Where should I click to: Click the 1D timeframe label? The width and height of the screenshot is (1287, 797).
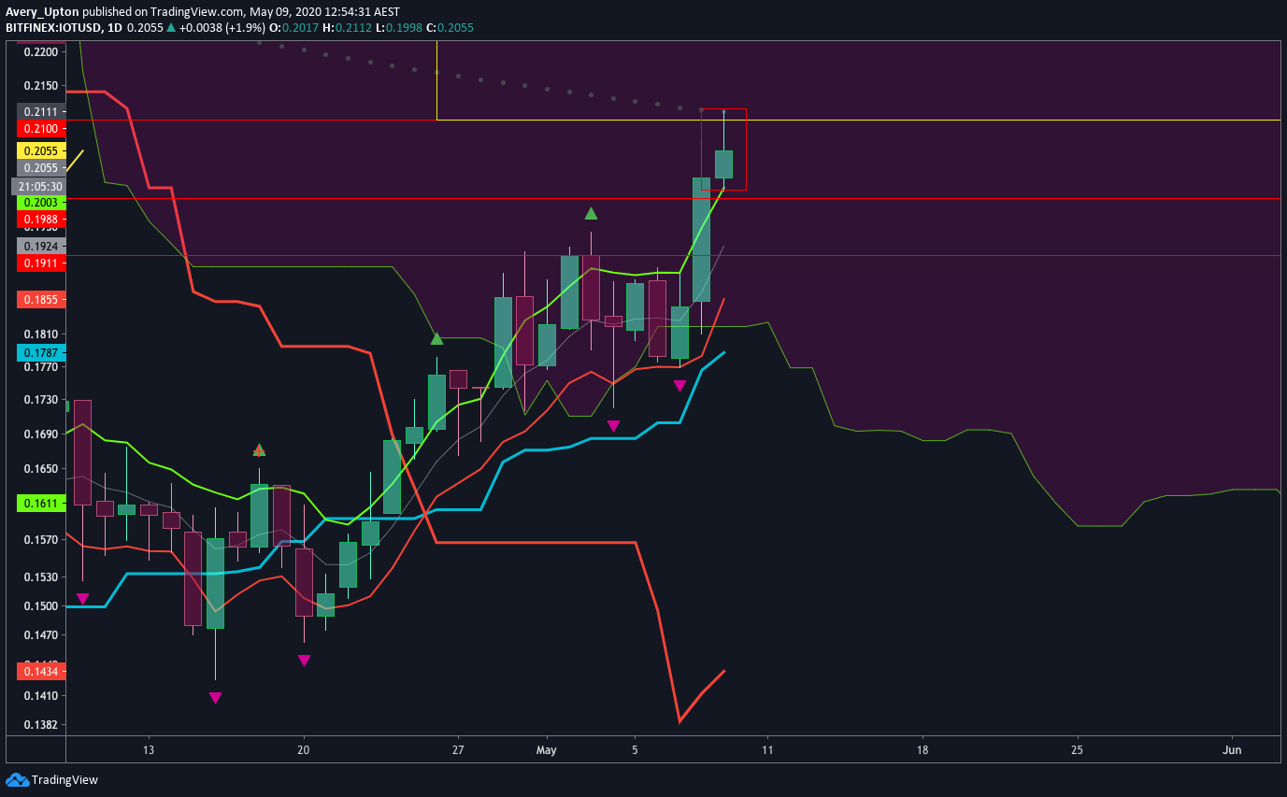115,28
